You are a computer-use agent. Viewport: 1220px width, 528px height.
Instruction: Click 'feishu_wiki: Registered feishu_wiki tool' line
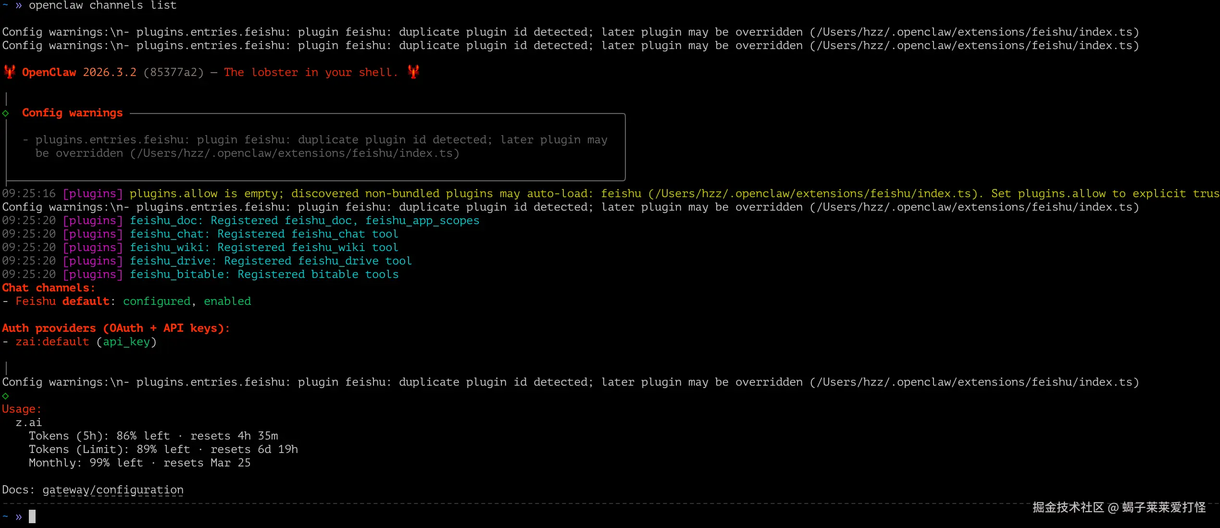pyautogui.click(x=264, y=248)
